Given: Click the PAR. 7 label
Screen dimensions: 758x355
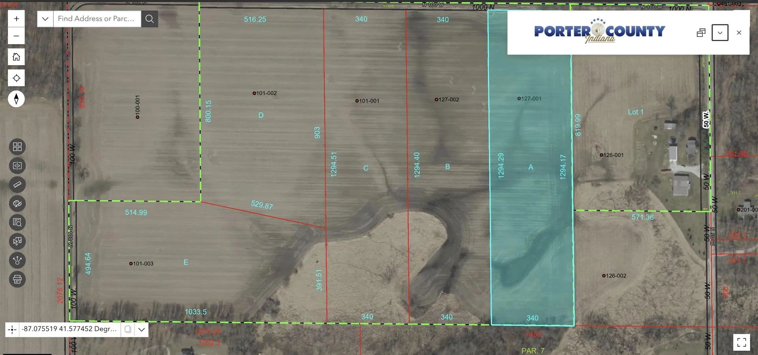Looking at the screenshot, I should (x=533, y=351).
